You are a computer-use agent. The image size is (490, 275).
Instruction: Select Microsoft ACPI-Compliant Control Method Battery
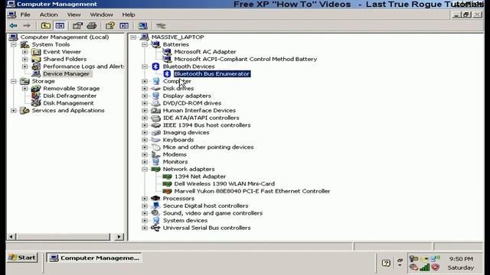pyautogui.click(x=246, y=60)
